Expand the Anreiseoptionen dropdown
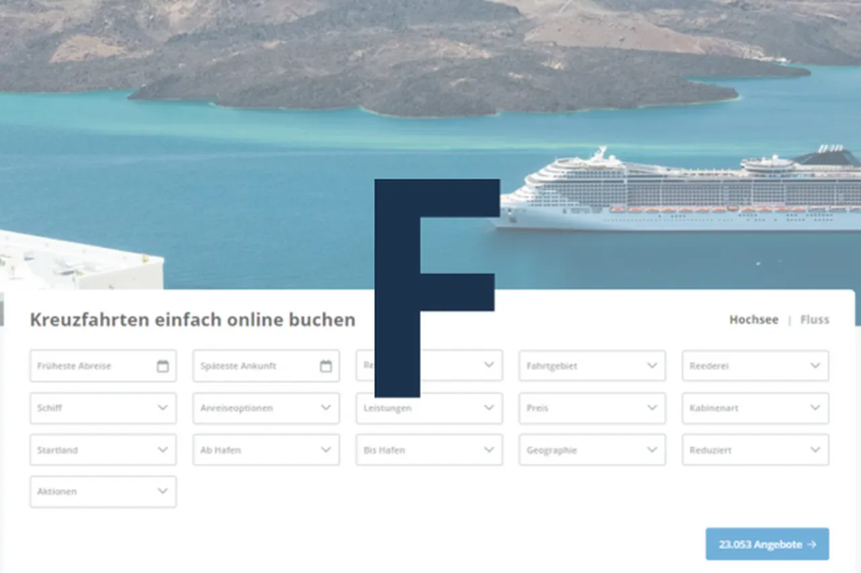The width and height of the screenshot is (861, 573). pyautogui.click(x=266, y=408)
